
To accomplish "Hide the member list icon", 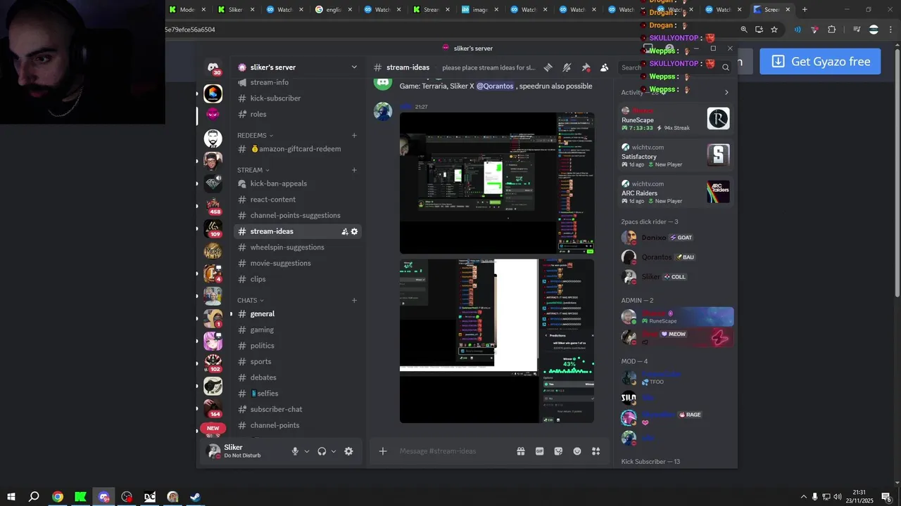I will 604,67.
